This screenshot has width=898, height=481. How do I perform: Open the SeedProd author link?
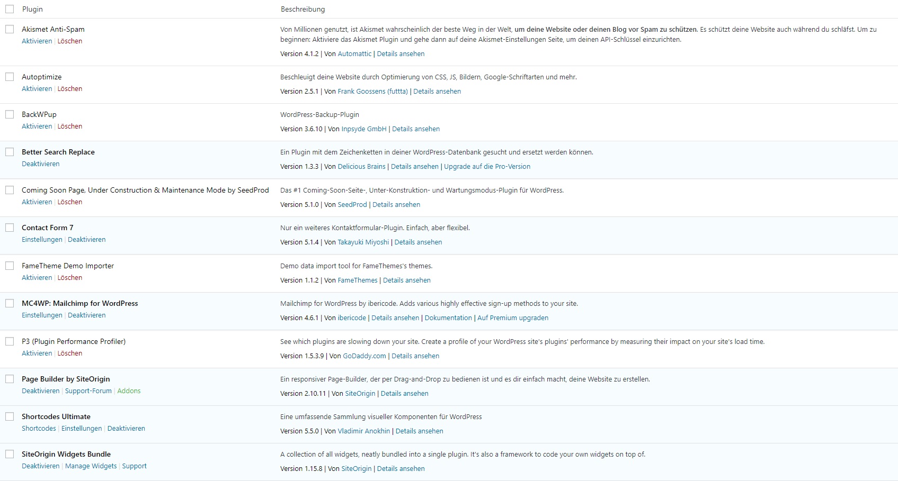(x=352, y=205)
